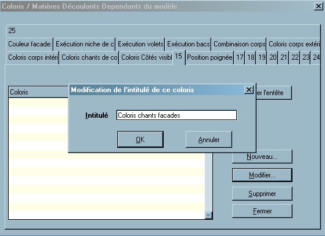325x236 pixels.
Task: Switch to the Combinaison corps tab
Action: coord(239,44)
